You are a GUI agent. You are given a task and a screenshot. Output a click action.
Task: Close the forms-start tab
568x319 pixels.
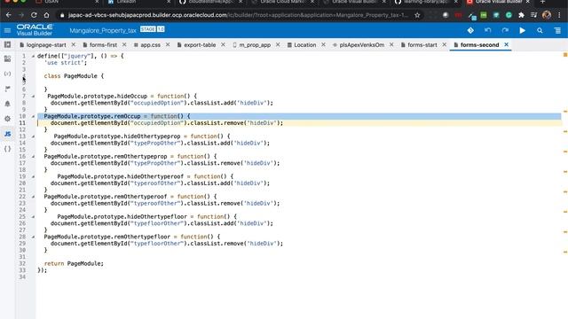(x=445, y=44)
